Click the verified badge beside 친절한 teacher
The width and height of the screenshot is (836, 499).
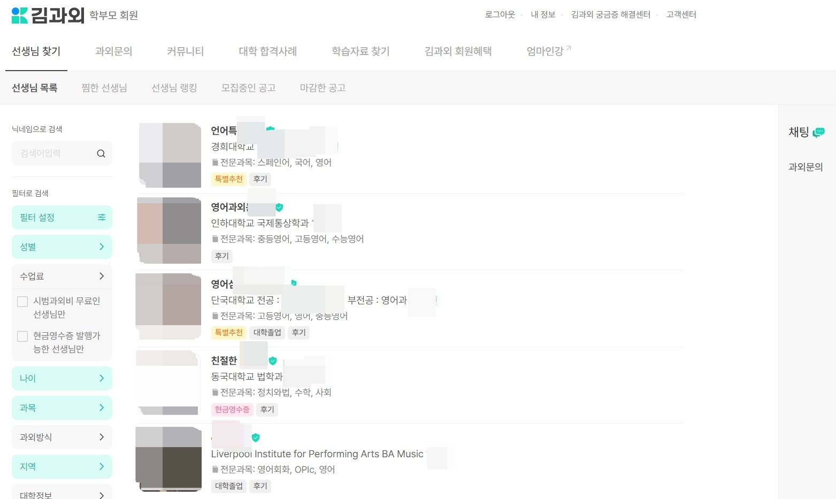coord(273,360)
